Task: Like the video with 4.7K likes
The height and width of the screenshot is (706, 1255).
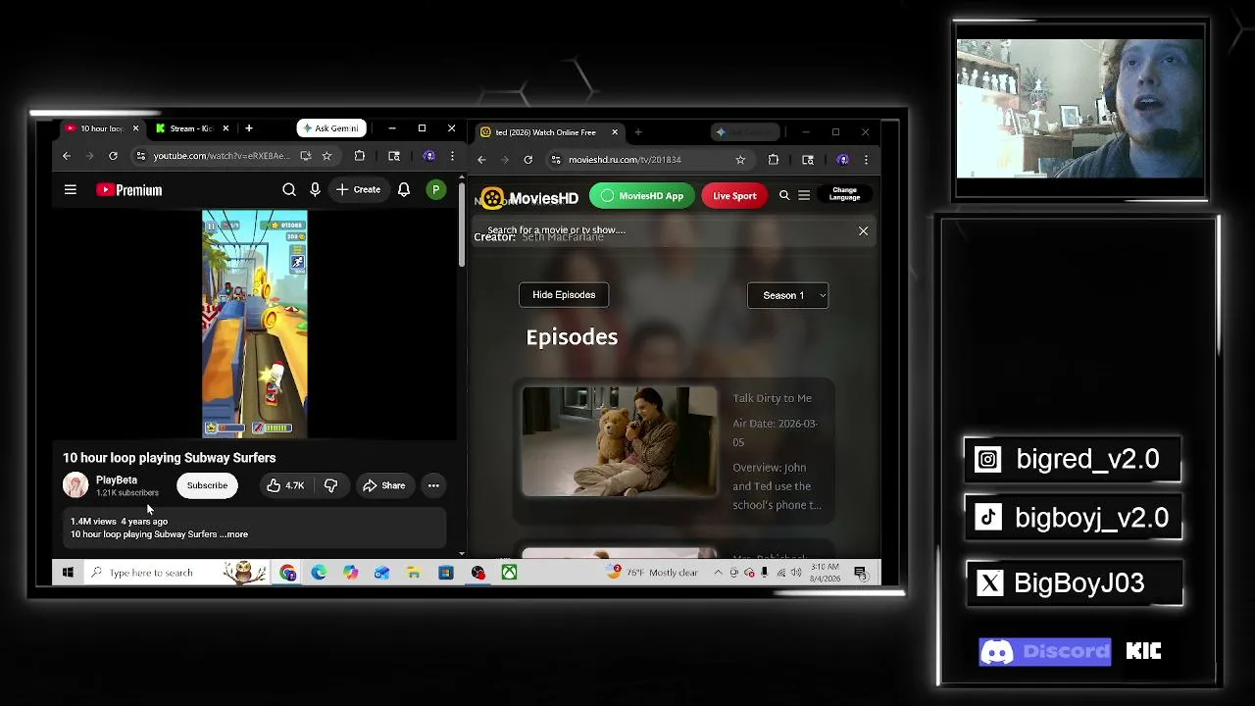Action: pos(285,485)
